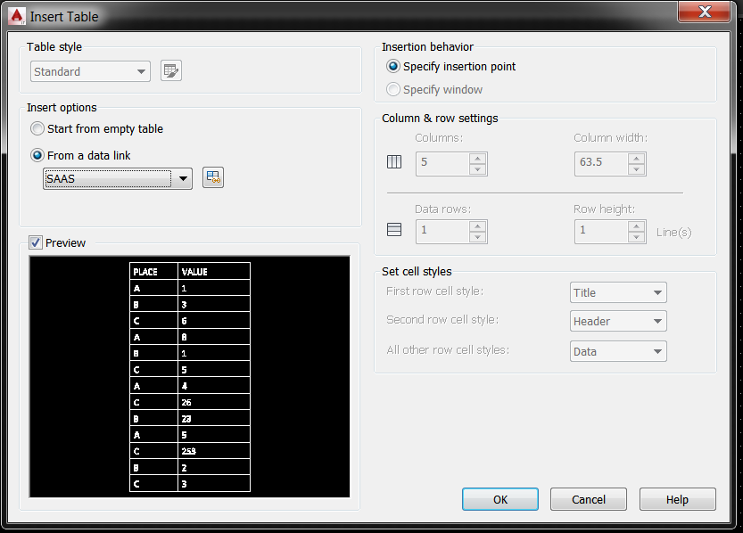Viewport: 743px width, 533px height.
Task: Confirm the table insertion with OK
Action: [x=499, y=499]
